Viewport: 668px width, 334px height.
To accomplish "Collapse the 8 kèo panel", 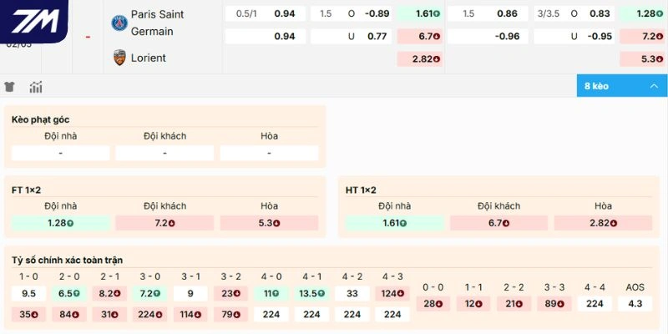I will point(621,86).
